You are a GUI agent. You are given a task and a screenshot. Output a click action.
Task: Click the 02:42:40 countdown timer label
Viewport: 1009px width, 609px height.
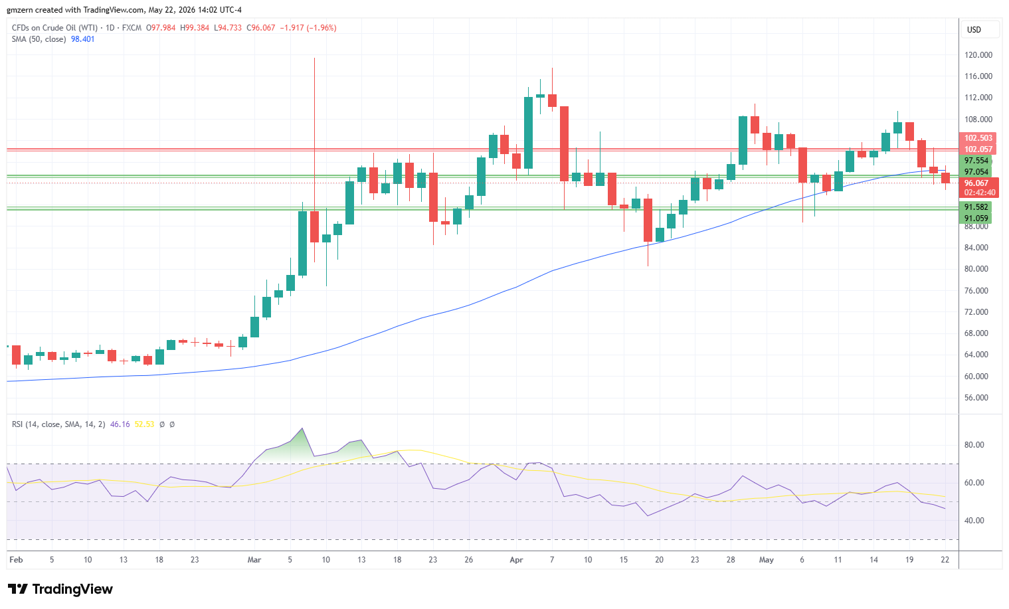click(980, 193)
